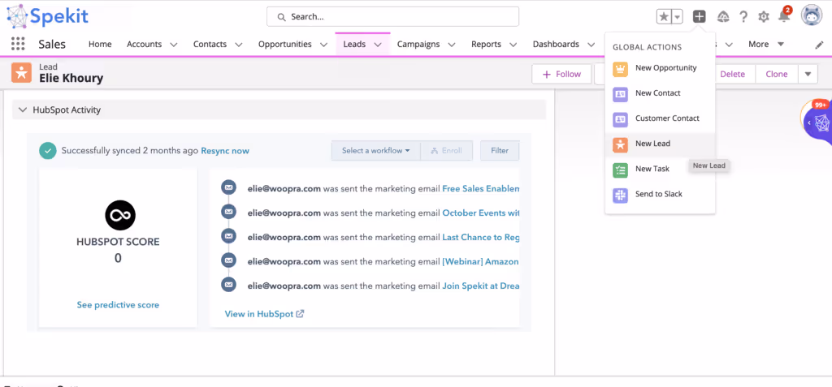Click the Follow button
The width and height of the screenshot is (832, 387).
tap(561, 74)
